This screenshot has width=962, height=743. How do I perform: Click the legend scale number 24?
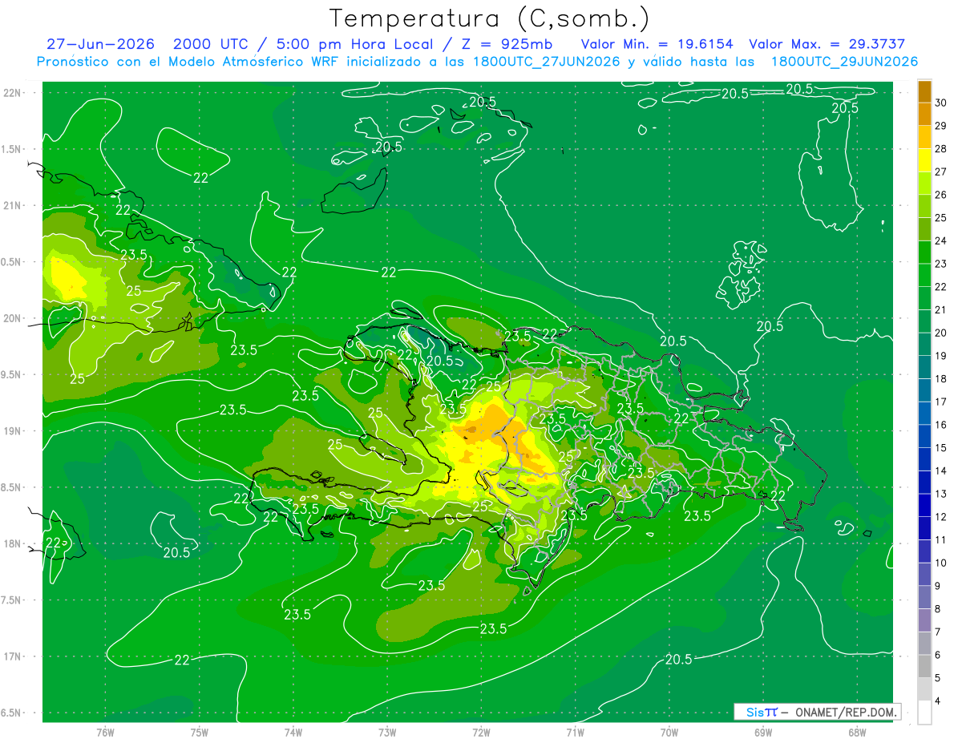click(941, 240)
